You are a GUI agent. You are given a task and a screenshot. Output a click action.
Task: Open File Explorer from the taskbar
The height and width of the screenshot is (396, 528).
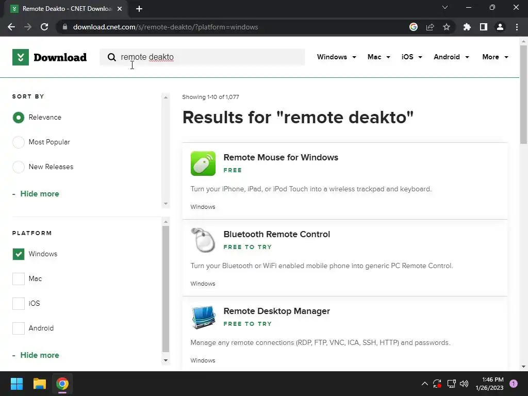39,384
